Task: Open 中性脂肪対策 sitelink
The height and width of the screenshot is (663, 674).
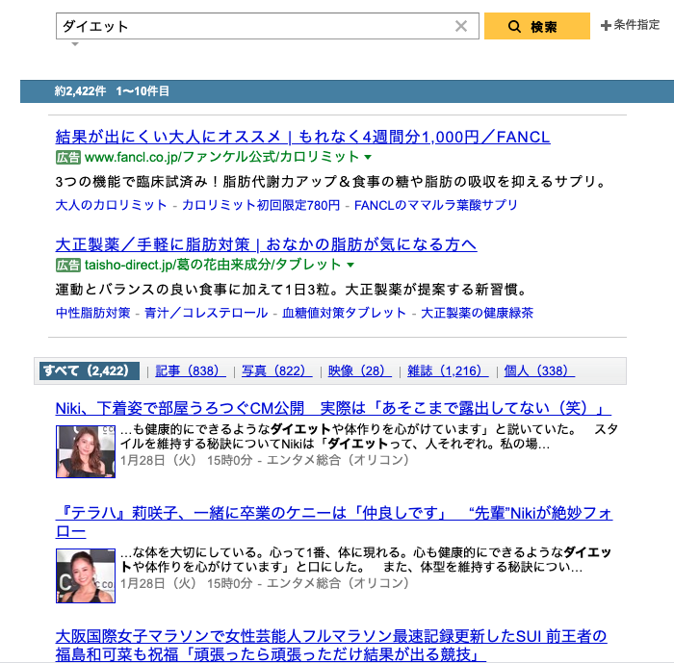Action: tap(92, 313)
